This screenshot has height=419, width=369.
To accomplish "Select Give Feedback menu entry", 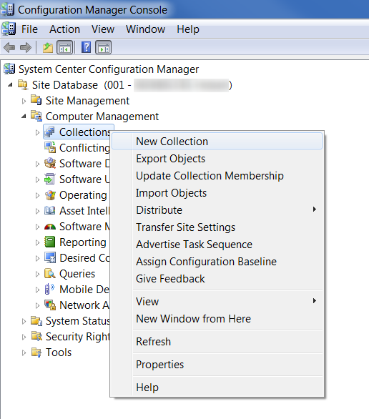I will [217, 278].
